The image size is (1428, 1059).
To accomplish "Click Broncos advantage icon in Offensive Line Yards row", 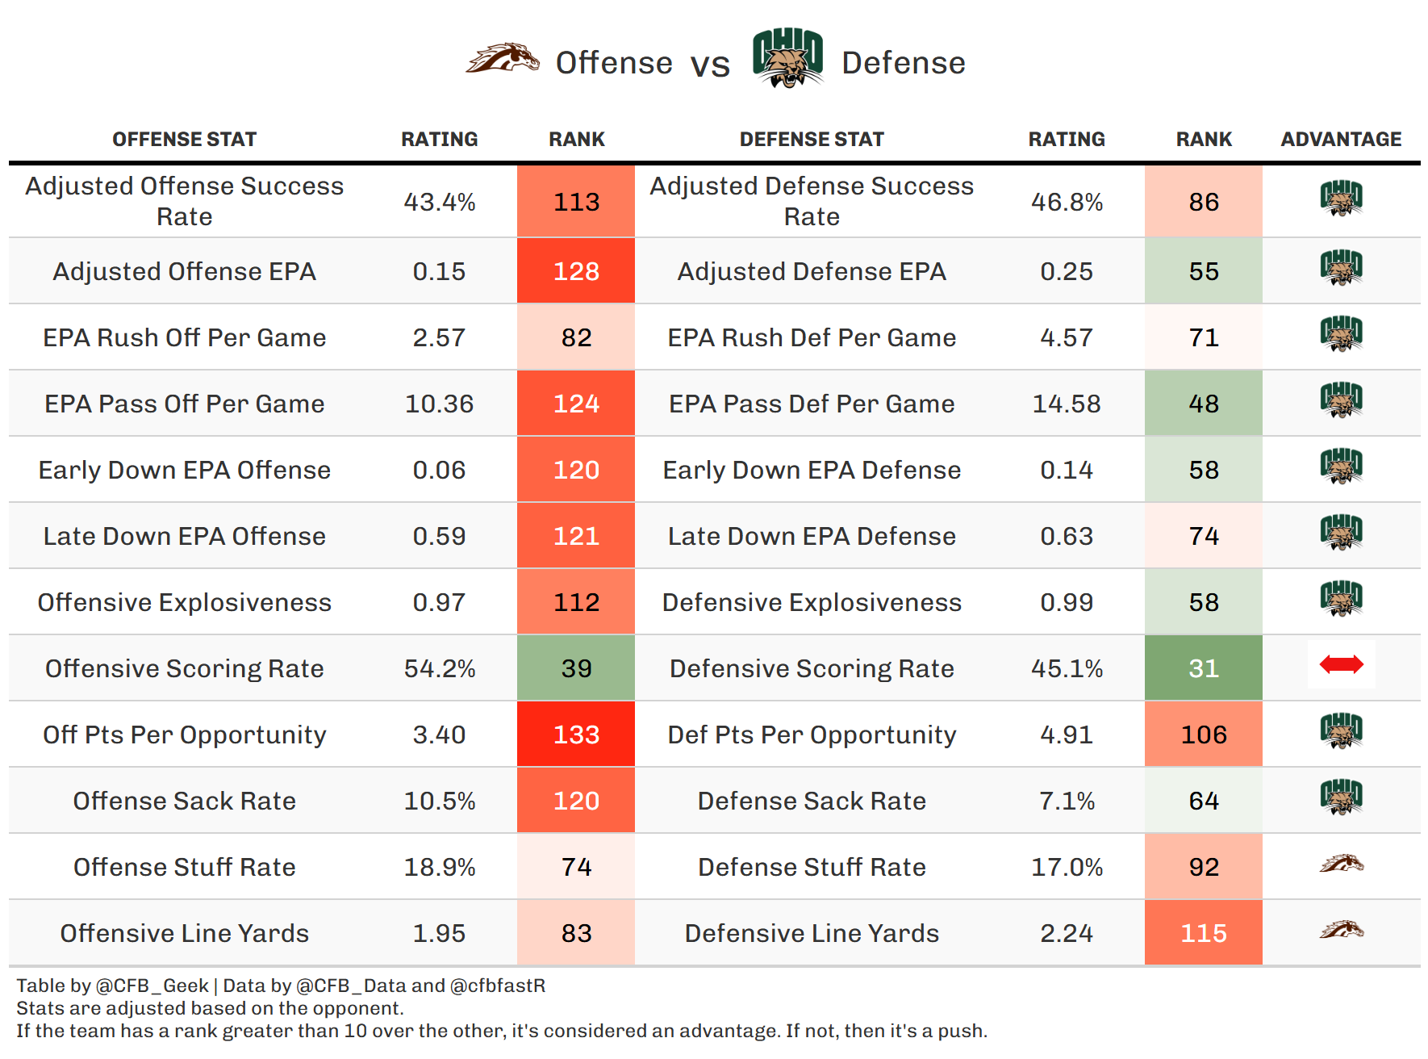I will (x=1341, y=931).
